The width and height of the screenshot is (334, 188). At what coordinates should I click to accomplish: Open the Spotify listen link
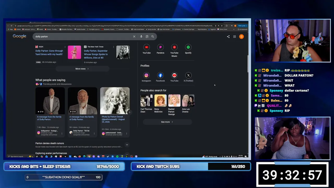(188, 49)
